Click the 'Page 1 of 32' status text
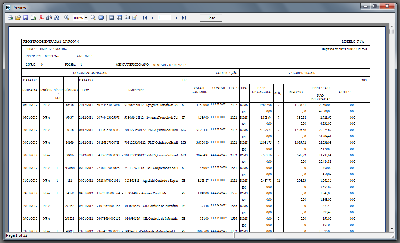 16,235
